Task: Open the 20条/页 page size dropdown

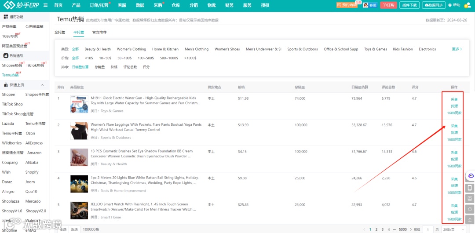Action: (453, 229)
